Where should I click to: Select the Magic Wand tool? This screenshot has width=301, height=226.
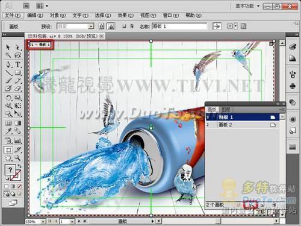[x=8, y=55]
